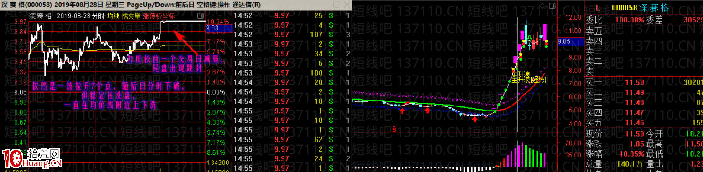Select the 14:54 trade row with volume 20

point(292,82)
